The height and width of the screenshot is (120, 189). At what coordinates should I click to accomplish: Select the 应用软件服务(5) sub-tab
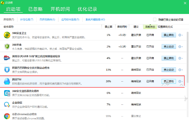coord(70,19)
